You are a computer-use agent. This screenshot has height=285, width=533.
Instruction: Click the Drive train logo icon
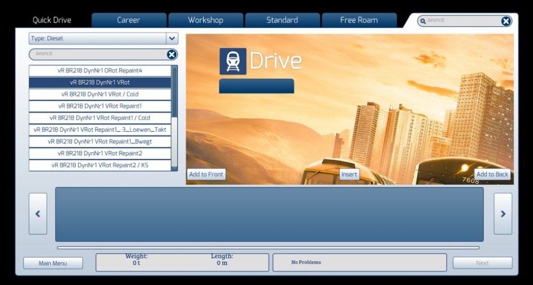233,61
